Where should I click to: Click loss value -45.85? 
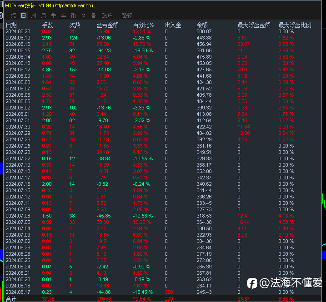pos(104,216)
